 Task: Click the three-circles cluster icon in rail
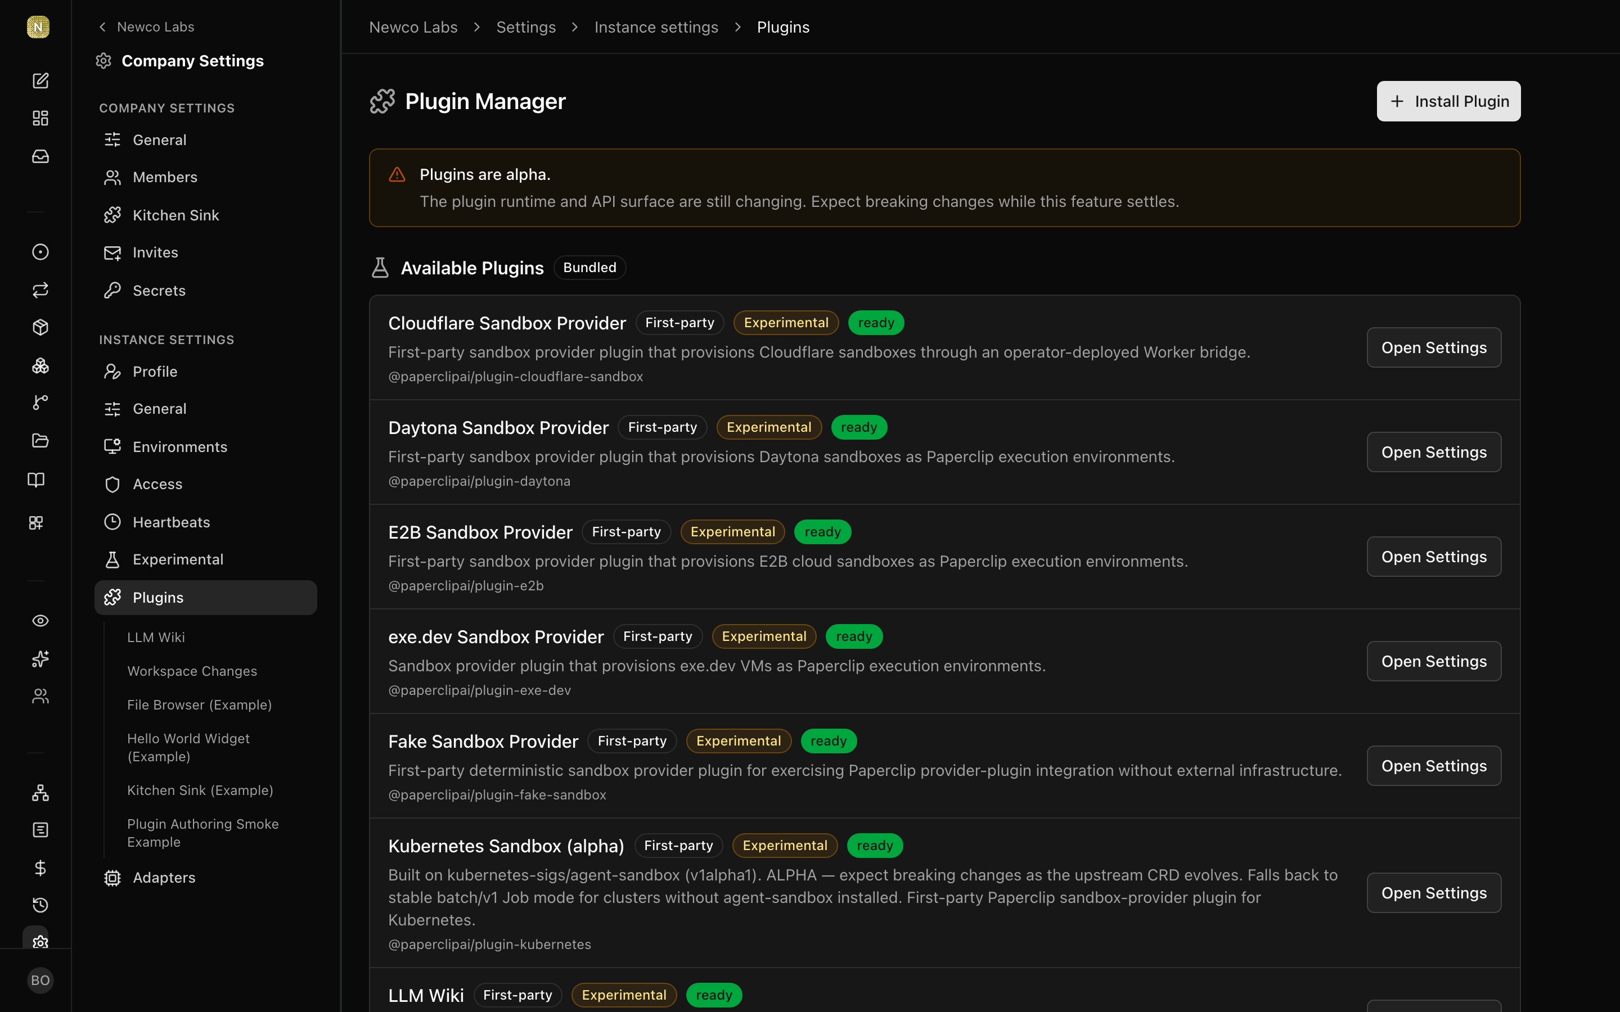tap(40, 365)
